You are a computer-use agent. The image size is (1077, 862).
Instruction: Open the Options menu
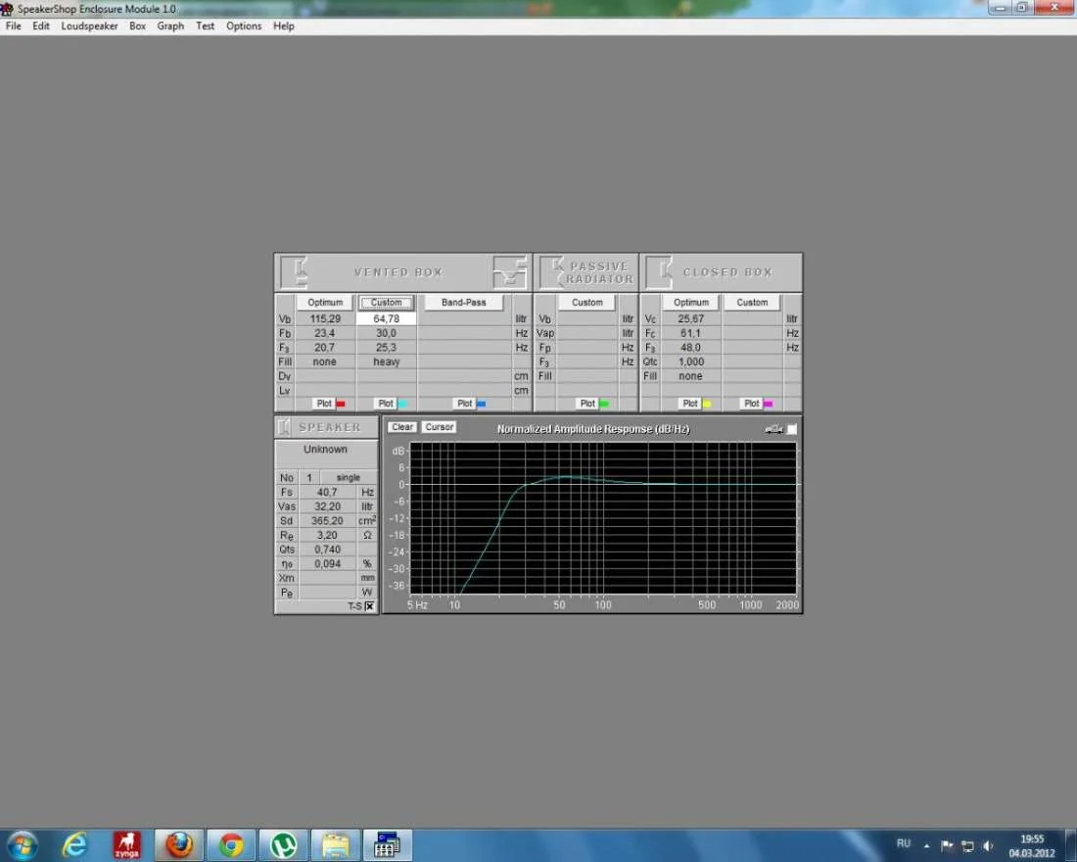tap(244, 26)
